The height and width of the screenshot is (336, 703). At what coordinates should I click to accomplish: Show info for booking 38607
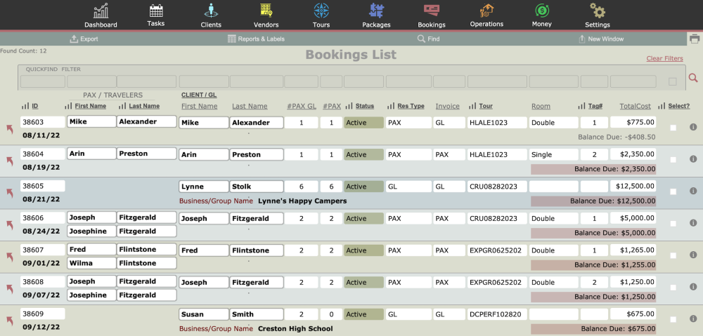click(x=693, y=255)
